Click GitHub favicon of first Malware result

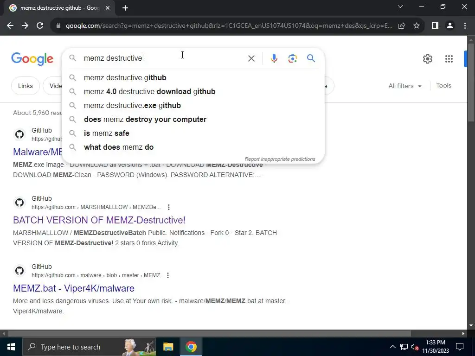coord(19,134)
